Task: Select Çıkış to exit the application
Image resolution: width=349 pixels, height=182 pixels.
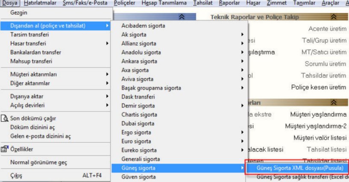Action: (16, 176)
